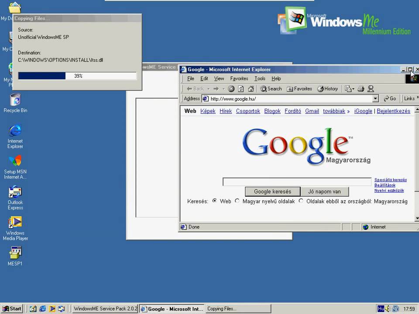This screenshot has width=419, height=314.
Task: Go to Home page via house icon
Action: [x=251, y=89]
